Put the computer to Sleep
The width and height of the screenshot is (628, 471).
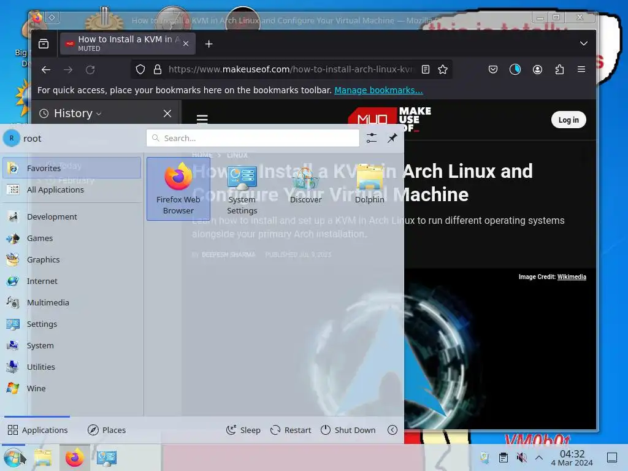tap(243, 430)
